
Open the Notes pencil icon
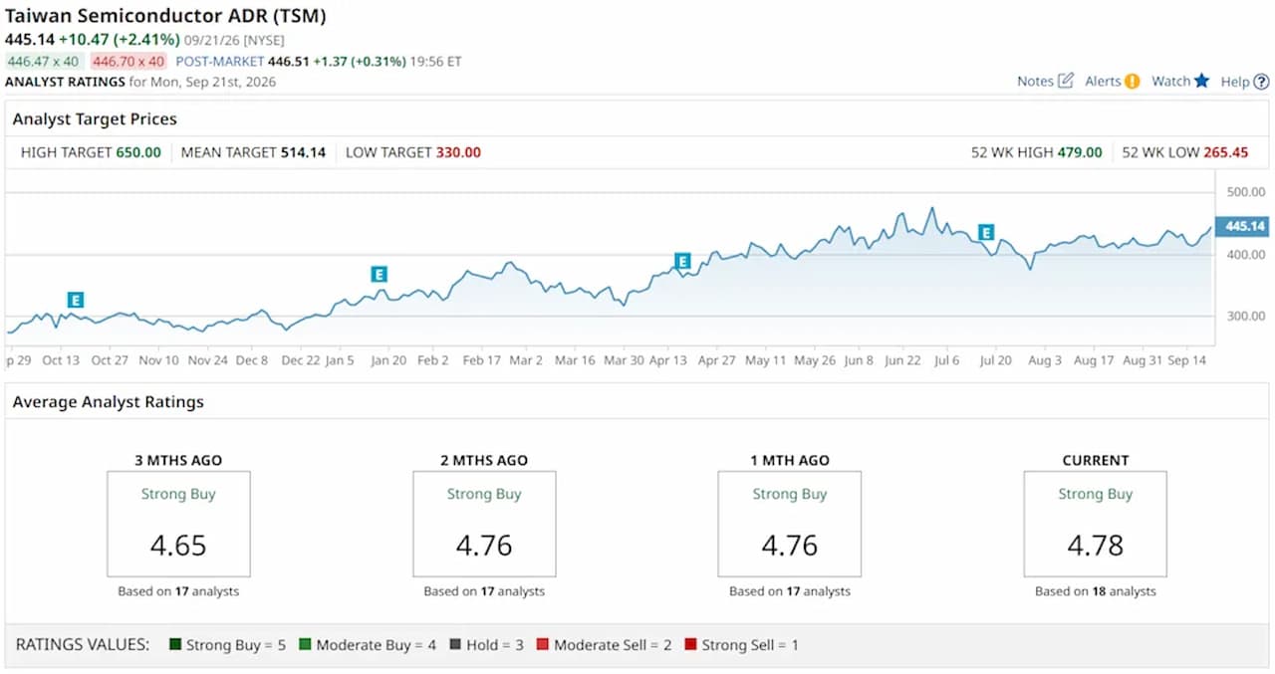pos(1066,81)
